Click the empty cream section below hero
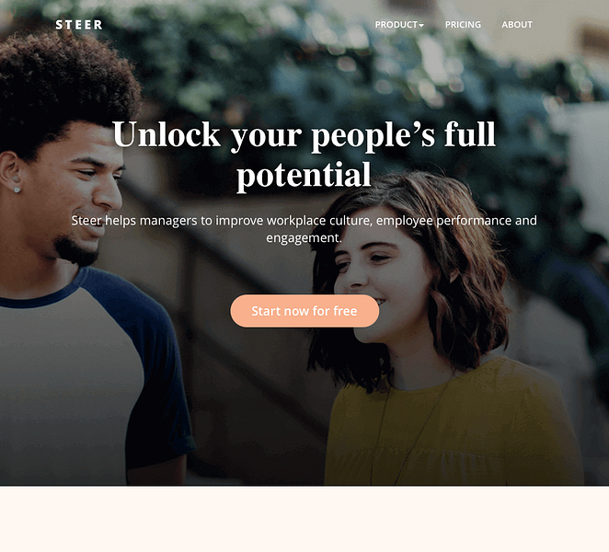 304,519
